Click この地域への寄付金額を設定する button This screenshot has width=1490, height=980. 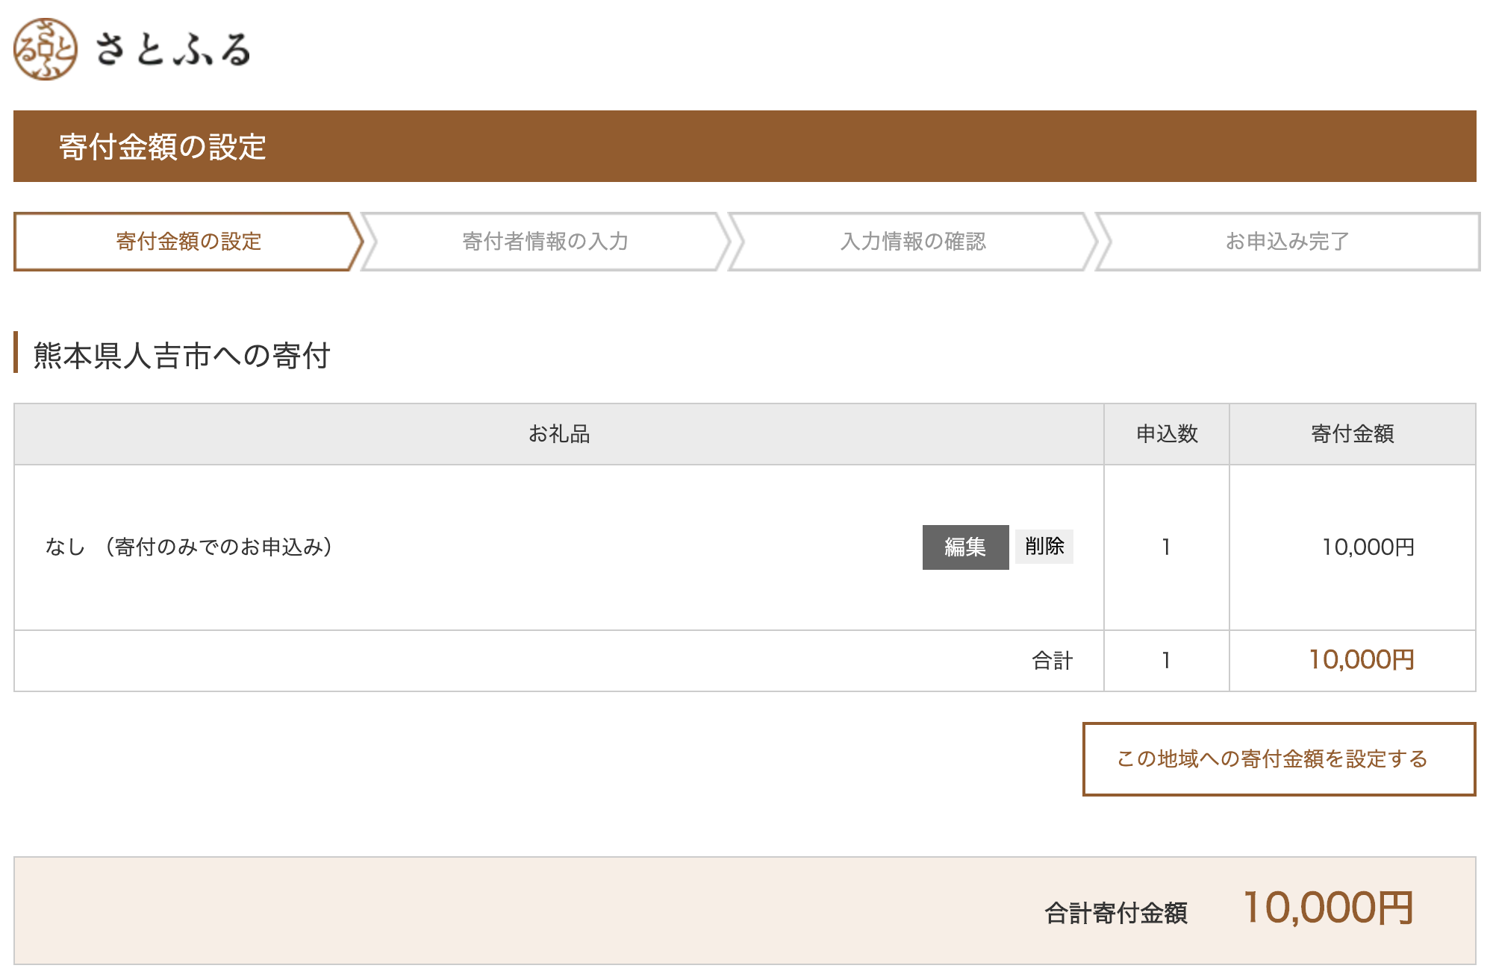click(1279, 758)
